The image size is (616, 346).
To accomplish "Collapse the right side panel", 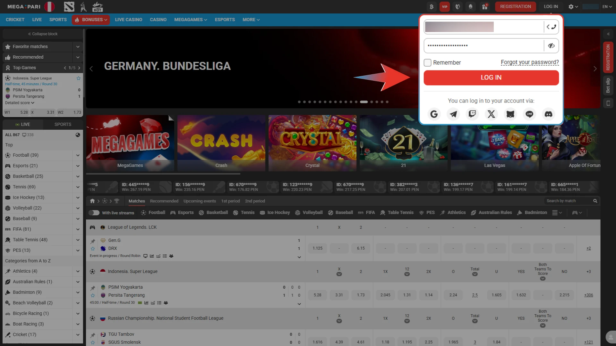I will pos(608,34).
